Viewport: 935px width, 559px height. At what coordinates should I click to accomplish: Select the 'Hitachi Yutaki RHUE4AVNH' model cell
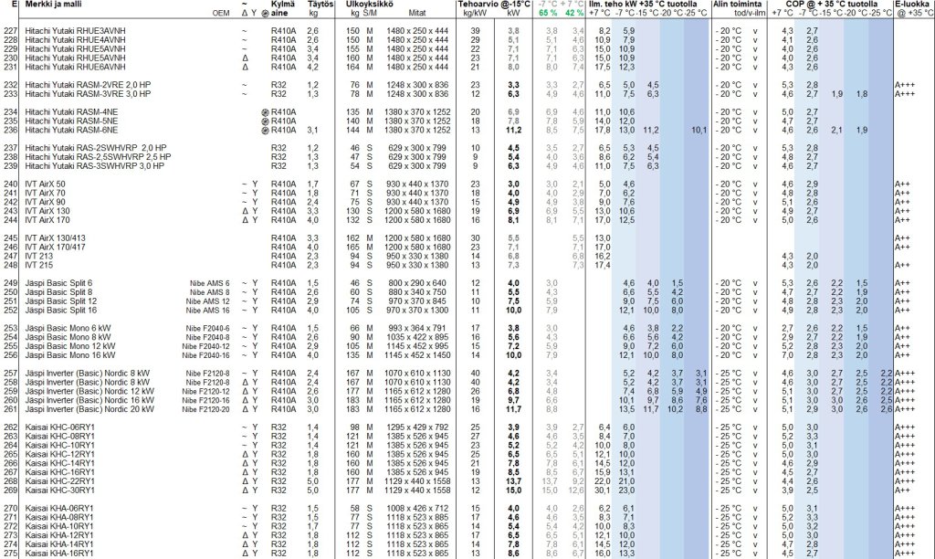[75, 40]
